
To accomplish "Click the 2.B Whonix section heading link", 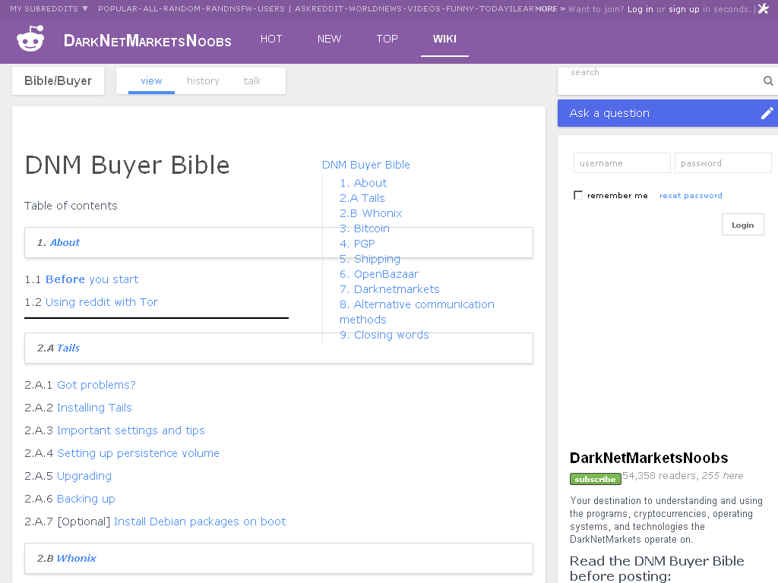I will pos(77,558).
